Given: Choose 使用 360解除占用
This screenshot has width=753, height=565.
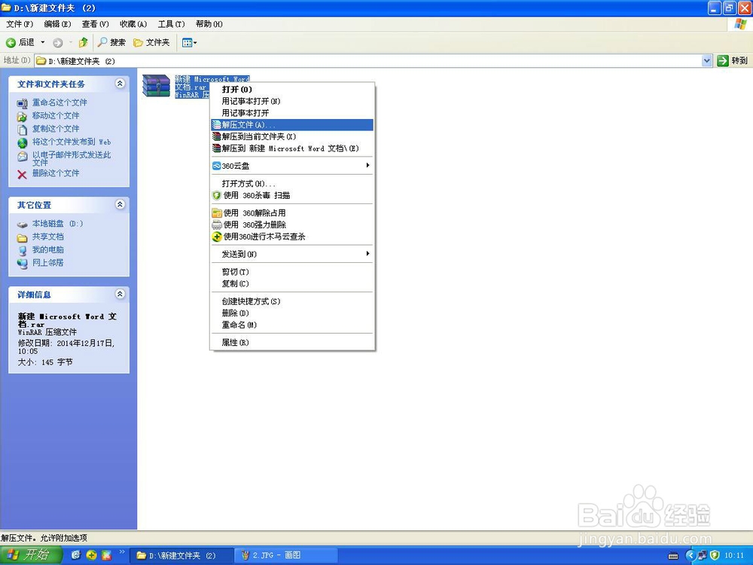Looking at the screenshot, I should tap(292, 213).
